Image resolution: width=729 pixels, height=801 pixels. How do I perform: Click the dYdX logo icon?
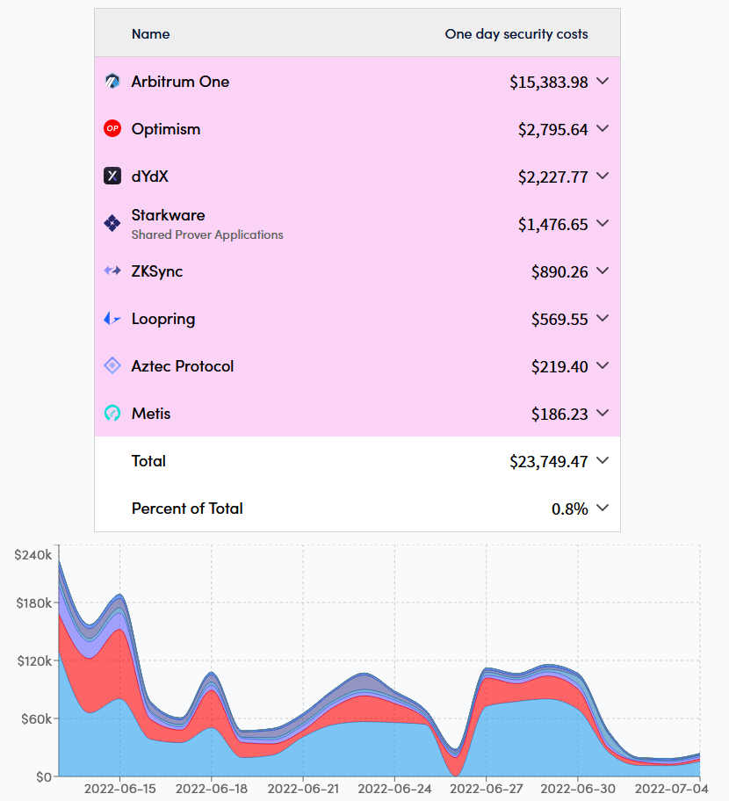[112, 176]
